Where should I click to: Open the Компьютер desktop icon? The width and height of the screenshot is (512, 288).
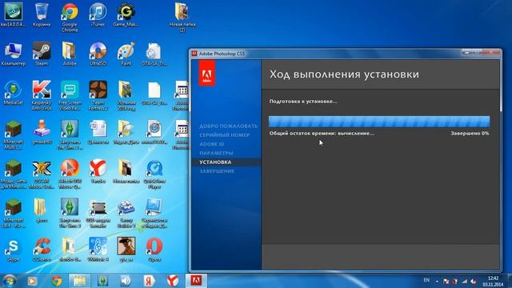[14, 54]
